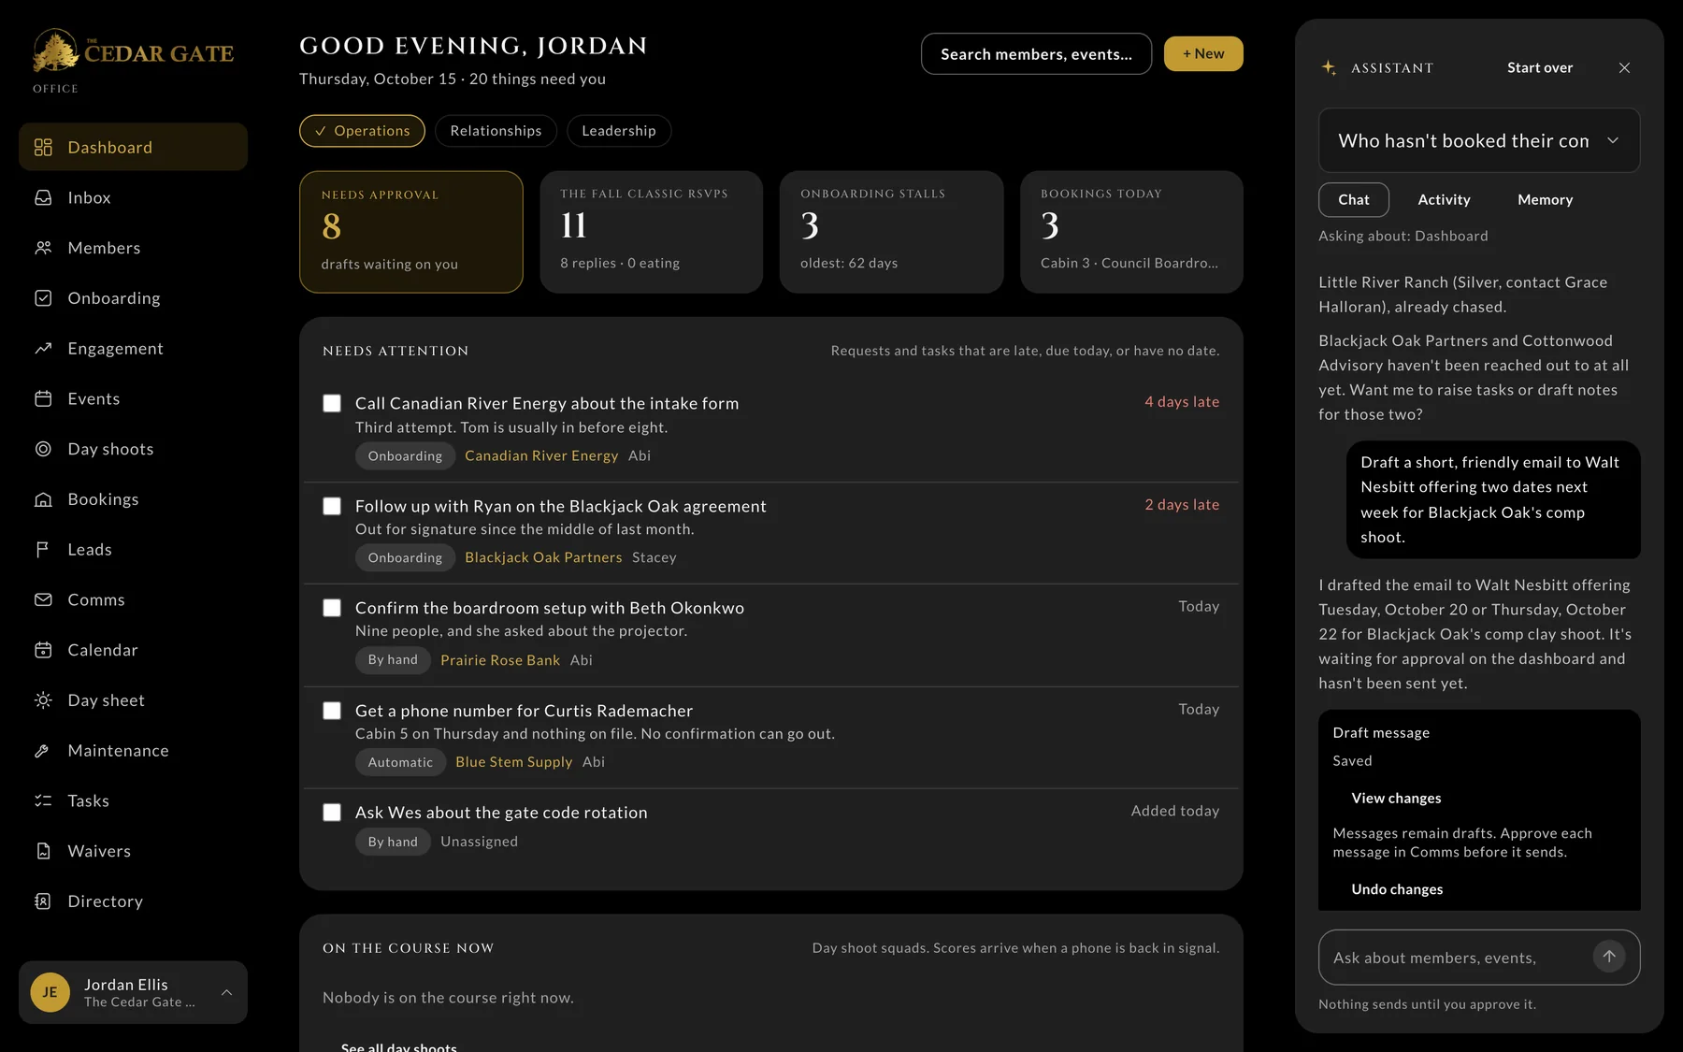Open Onboarding via the checkmark icon
The image size is (1683, 1052).
pos(43,298)
